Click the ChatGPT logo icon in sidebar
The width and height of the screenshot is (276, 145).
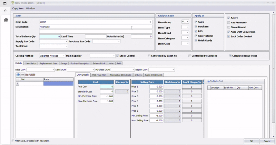click(x=6, y=20)
